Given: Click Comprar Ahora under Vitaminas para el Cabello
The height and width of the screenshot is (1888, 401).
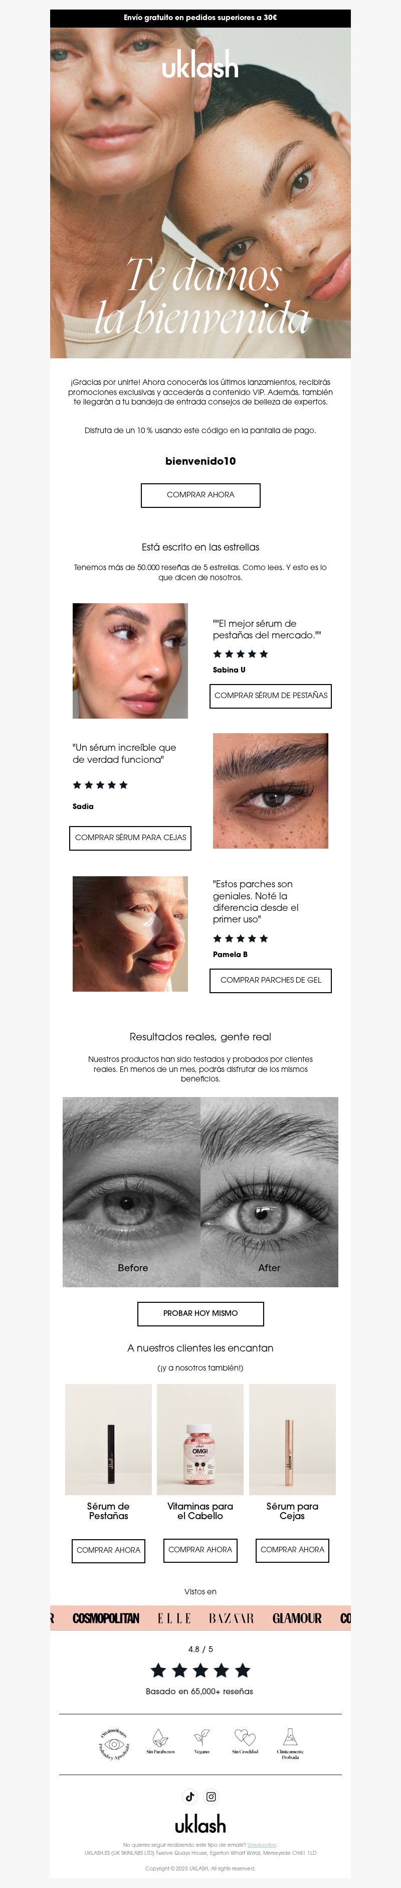Looking at the screenshot, I should (x=200, y=1549).
